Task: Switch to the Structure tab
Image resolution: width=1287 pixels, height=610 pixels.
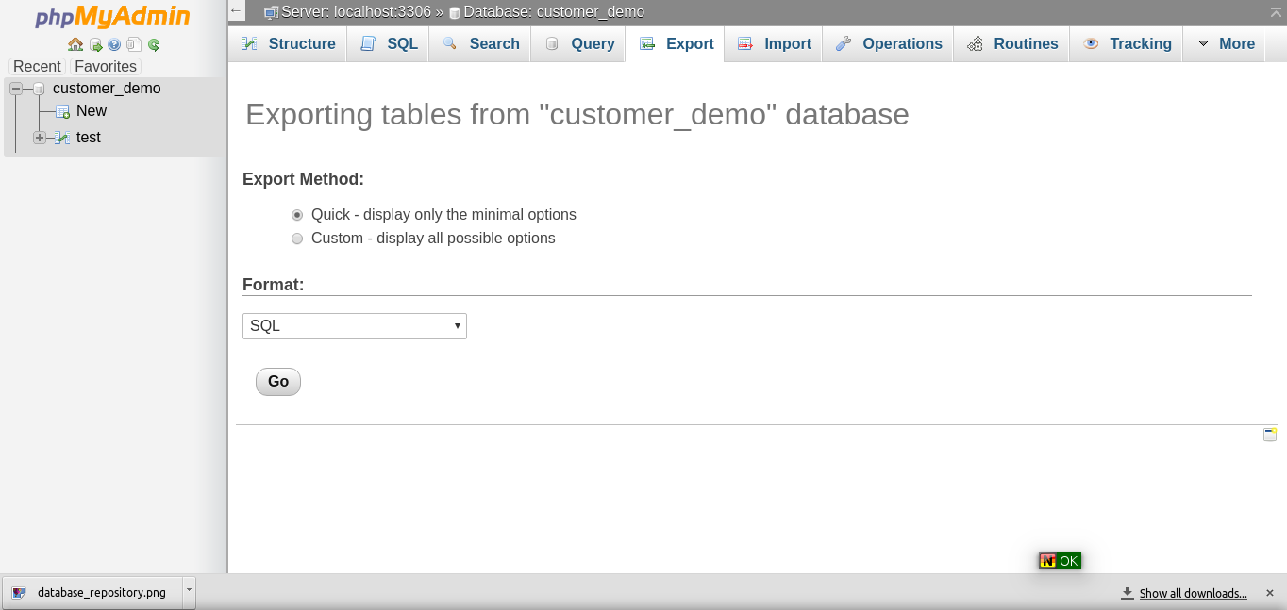Action: pos(288,44)
